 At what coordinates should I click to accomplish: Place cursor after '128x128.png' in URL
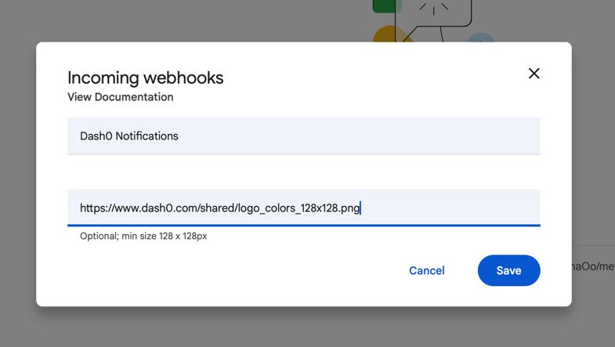coord(361,208)
